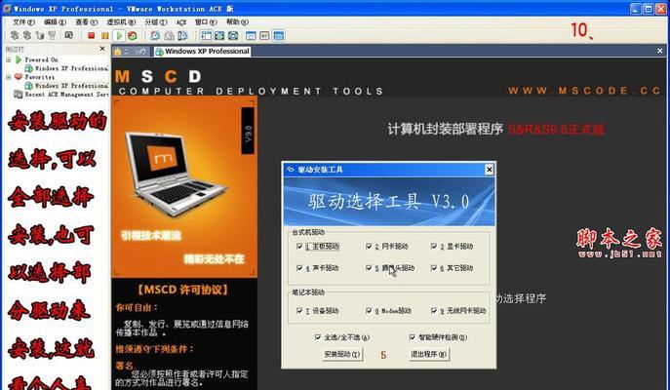670x390 pixels.
Task: Open the 分组 menu
Action: pos(156,21)
